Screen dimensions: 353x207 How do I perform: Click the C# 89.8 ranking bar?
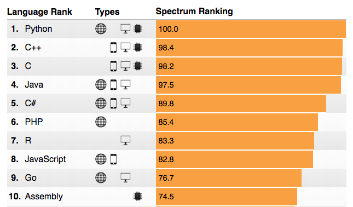tap(241, 104)
